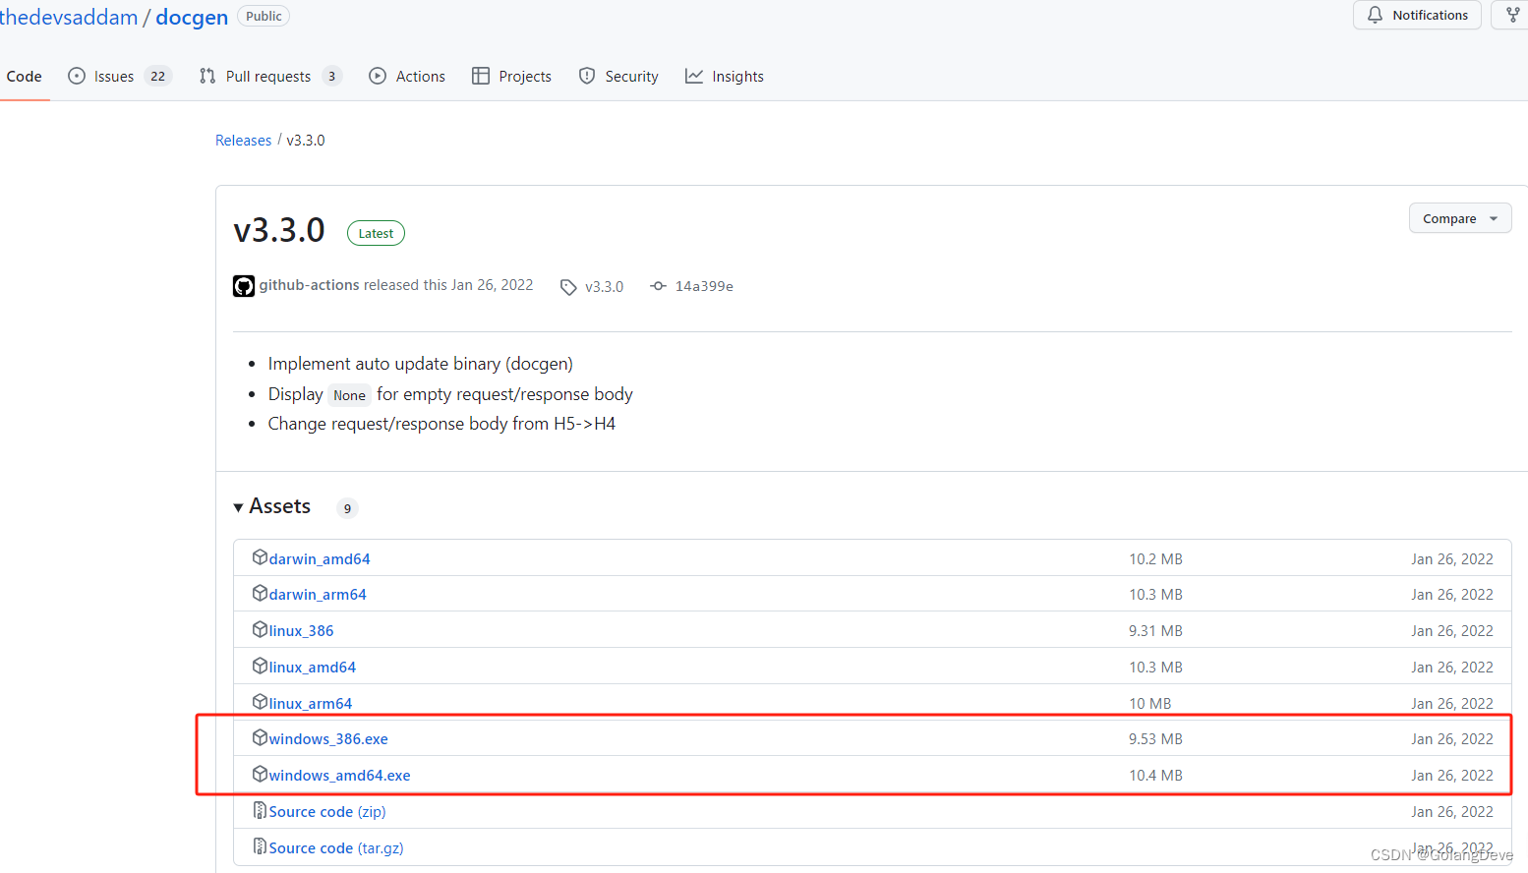
Task: Open the v3.3.0 tag link
Action: [604, 287]
